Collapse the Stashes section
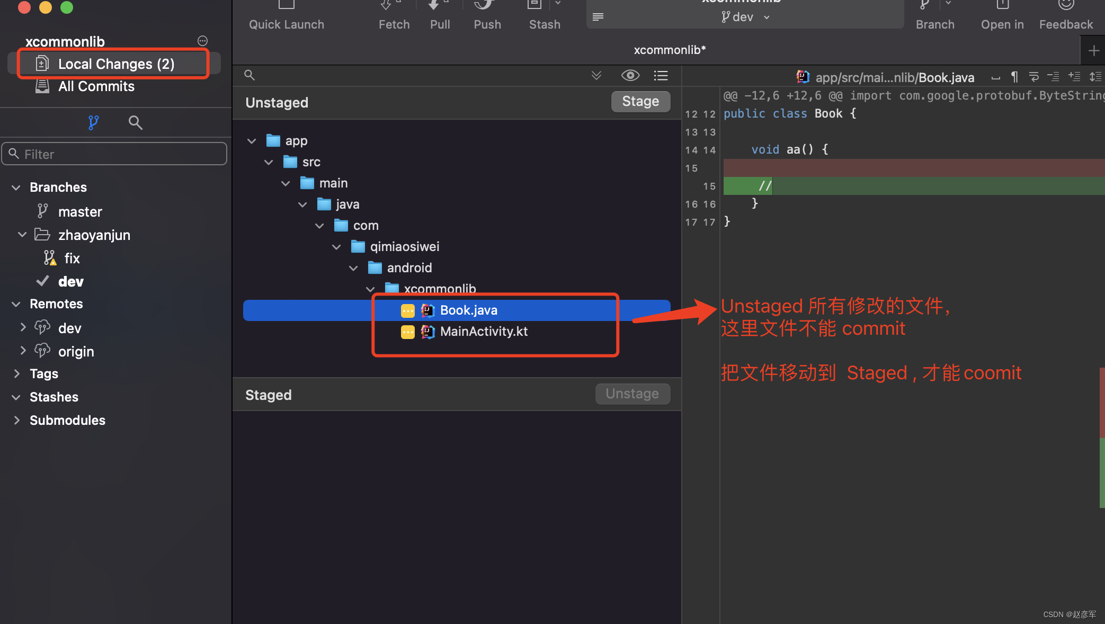The width and height of the screenshot is (1105, 624). click(16, 397)
